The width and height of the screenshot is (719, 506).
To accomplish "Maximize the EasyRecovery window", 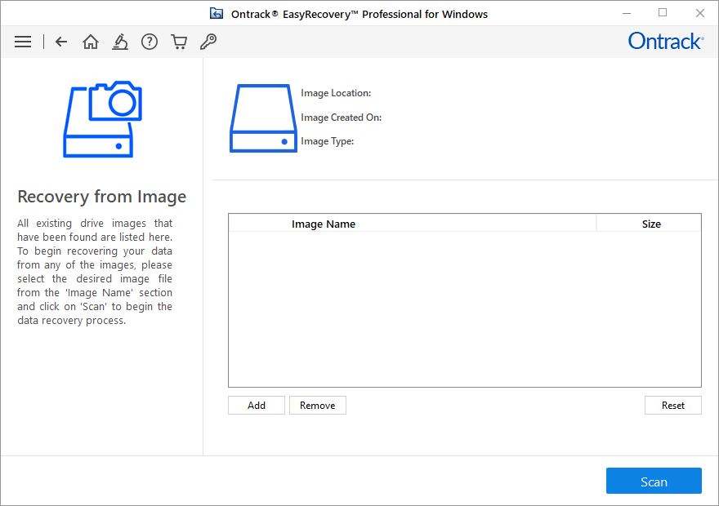I will click(x=663, y=13).
